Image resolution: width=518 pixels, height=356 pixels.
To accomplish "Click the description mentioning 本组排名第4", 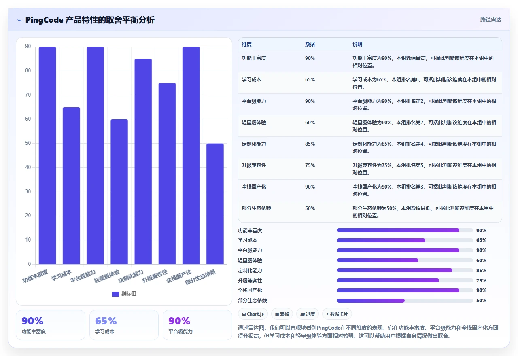I will pos(425,147).
